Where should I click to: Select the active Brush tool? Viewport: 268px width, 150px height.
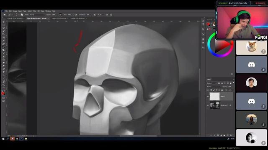[x=3, y=47]
